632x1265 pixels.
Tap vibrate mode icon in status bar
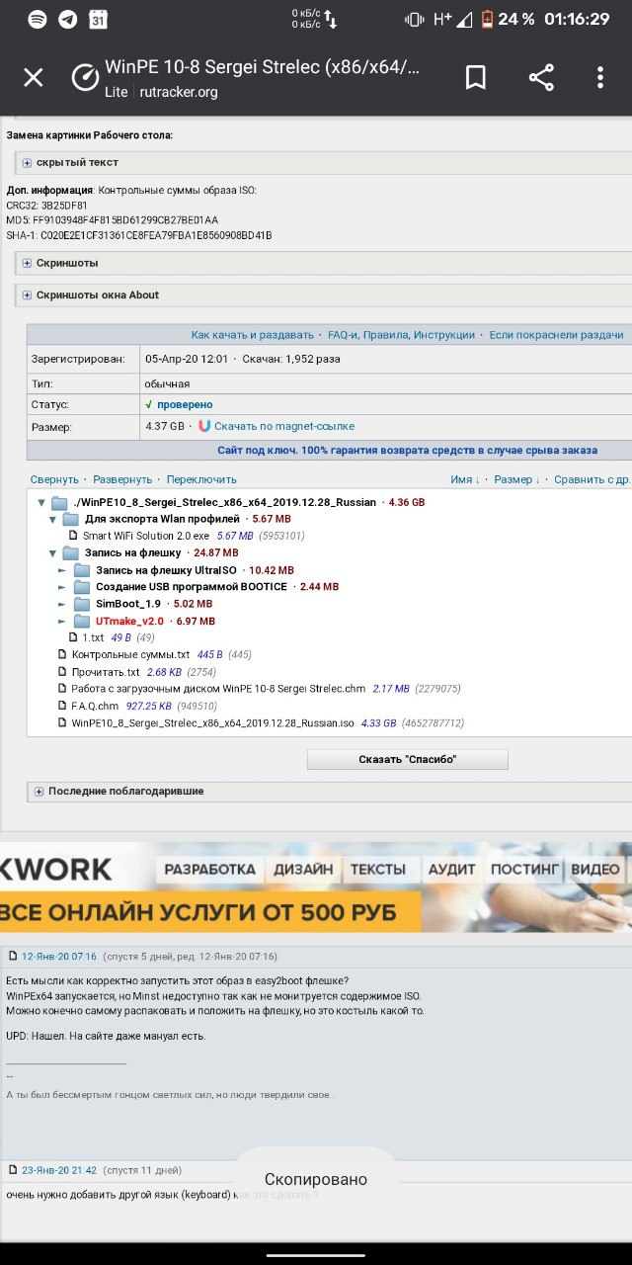pyautogui.click(x=415, y=19)
